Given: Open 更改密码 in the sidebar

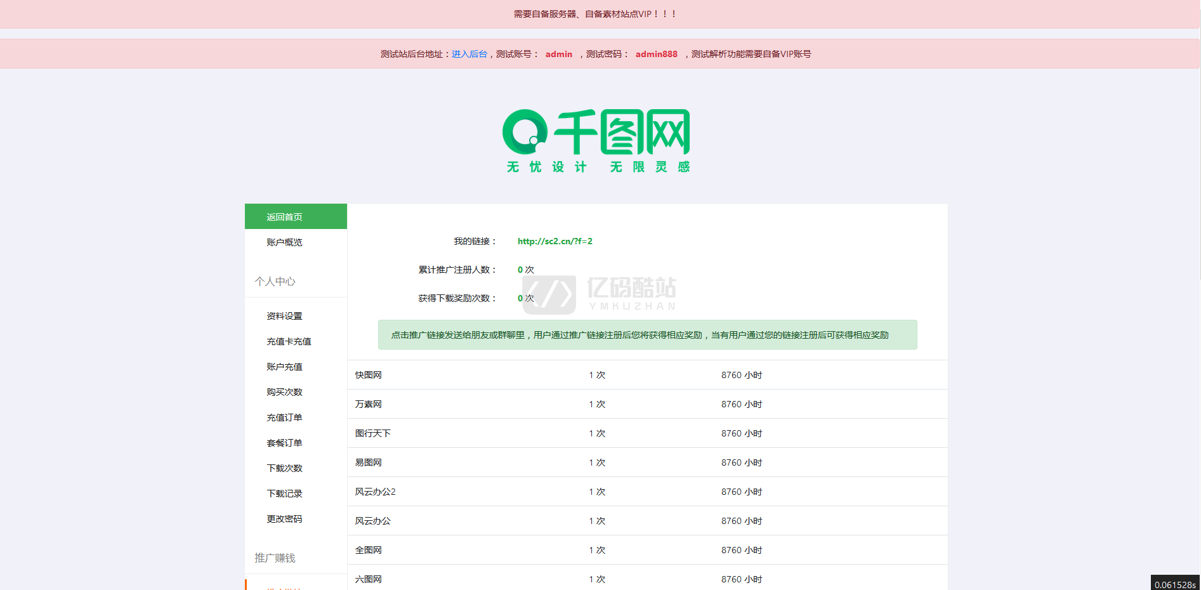Looking at the screenshot, I should click(284, 519).
